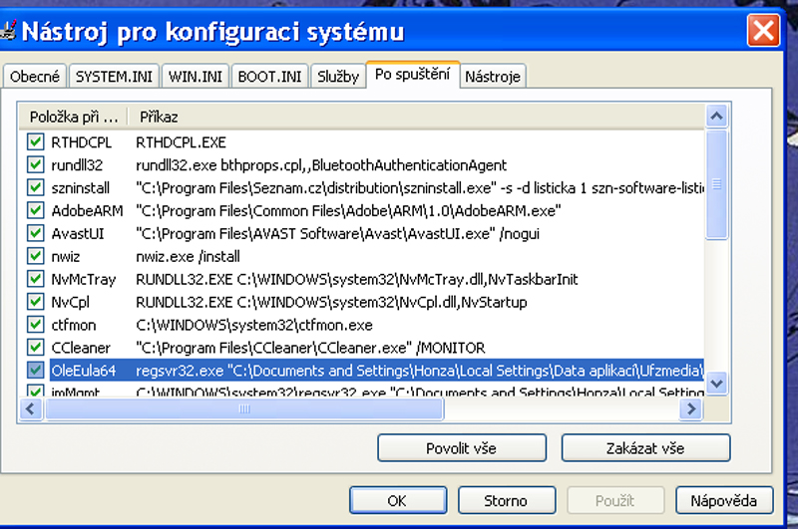Disable the AdobeARM startup checkbox

tap(36, 210)
